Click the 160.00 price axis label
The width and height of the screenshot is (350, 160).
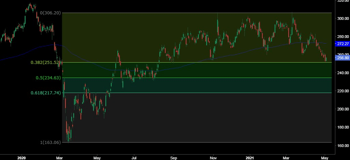(343, 146)
